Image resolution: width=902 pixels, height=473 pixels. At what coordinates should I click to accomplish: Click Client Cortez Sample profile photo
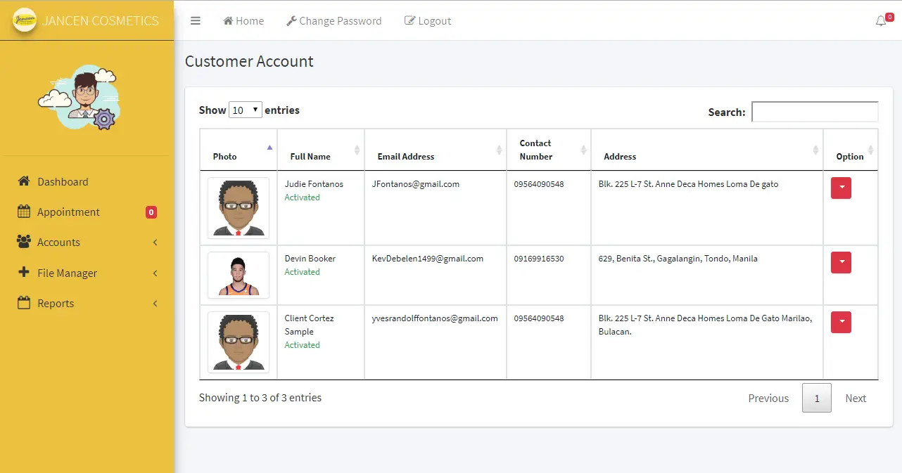coord(239,342)
